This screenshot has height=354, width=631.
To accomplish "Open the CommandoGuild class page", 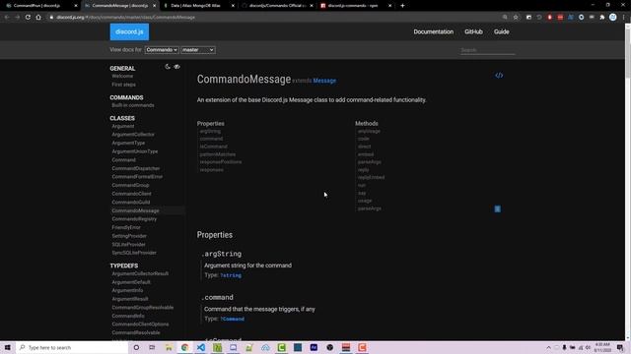I will coord(131,202).
